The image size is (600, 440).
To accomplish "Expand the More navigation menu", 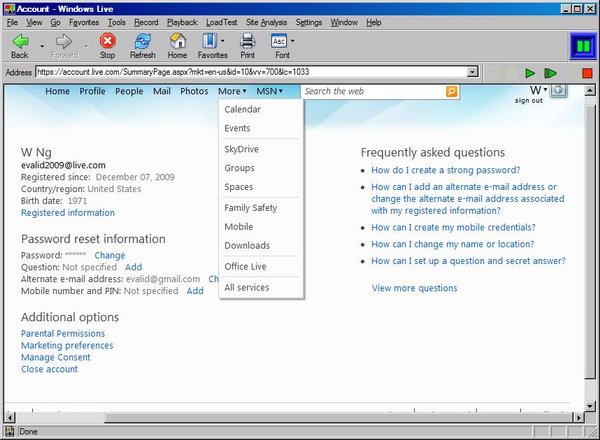I will (x=231, y=91).
